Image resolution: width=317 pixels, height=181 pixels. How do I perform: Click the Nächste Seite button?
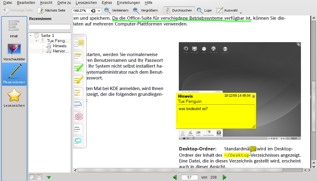(x=51, y=10)
